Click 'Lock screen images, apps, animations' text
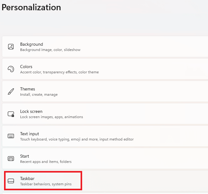Image resolution: width=208 pixels, height=194 pixels. coord(51,117)
